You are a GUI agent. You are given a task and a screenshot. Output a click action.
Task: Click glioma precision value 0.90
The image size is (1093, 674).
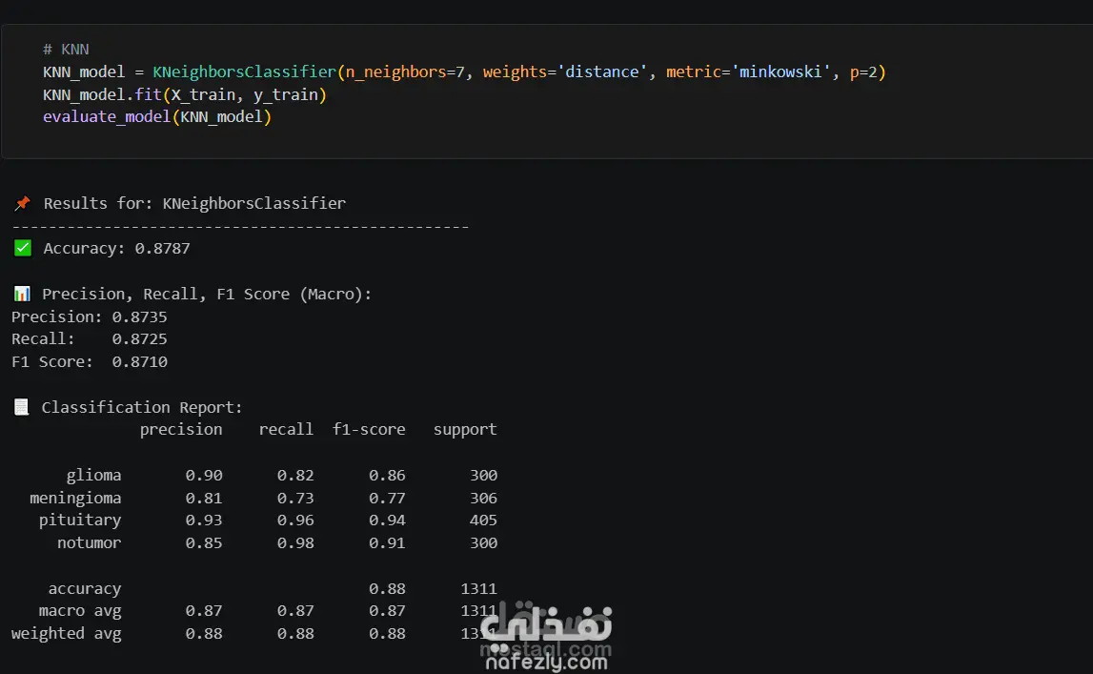click(x=204, y=476)
